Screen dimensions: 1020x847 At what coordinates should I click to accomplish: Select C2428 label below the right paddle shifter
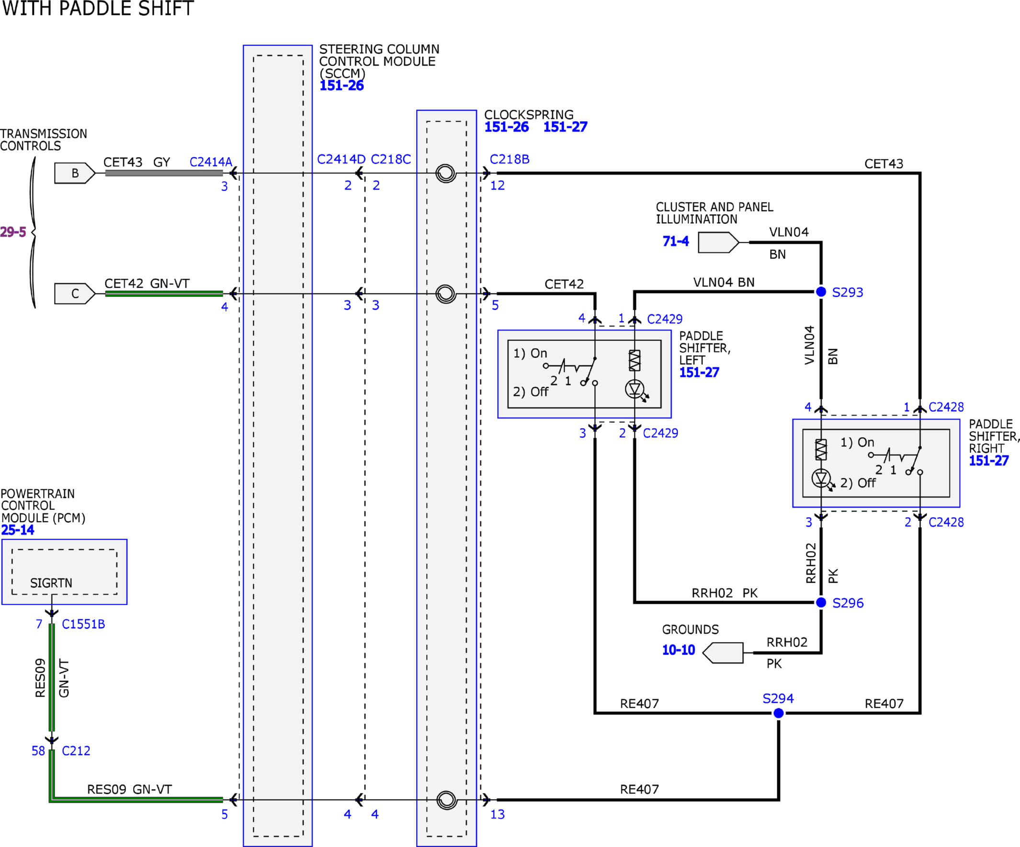[x=946, y=522]
